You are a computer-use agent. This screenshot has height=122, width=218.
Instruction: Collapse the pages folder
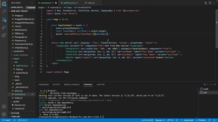[22, 59]
